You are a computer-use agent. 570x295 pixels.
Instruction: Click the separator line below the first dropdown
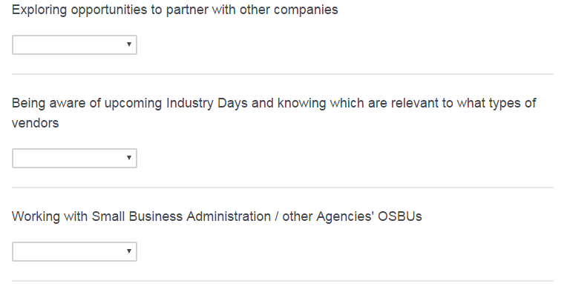click(283, 74)
